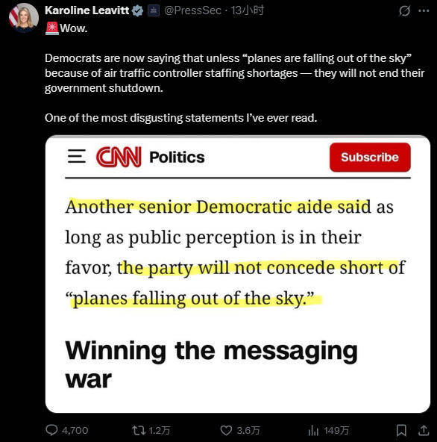View post analytics with the bar chart icon
The image size is (437, 442).
(x=313, y=430)
